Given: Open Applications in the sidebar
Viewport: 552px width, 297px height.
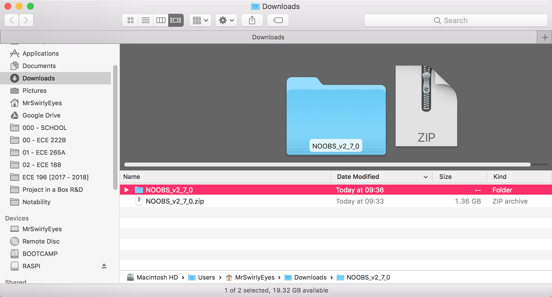Looking at the screenshot, I should [x=41, y=53].
